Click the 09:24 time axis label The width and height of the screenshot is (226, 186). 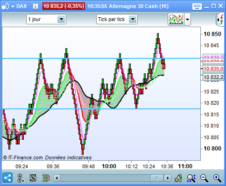[x=21, y=166]
